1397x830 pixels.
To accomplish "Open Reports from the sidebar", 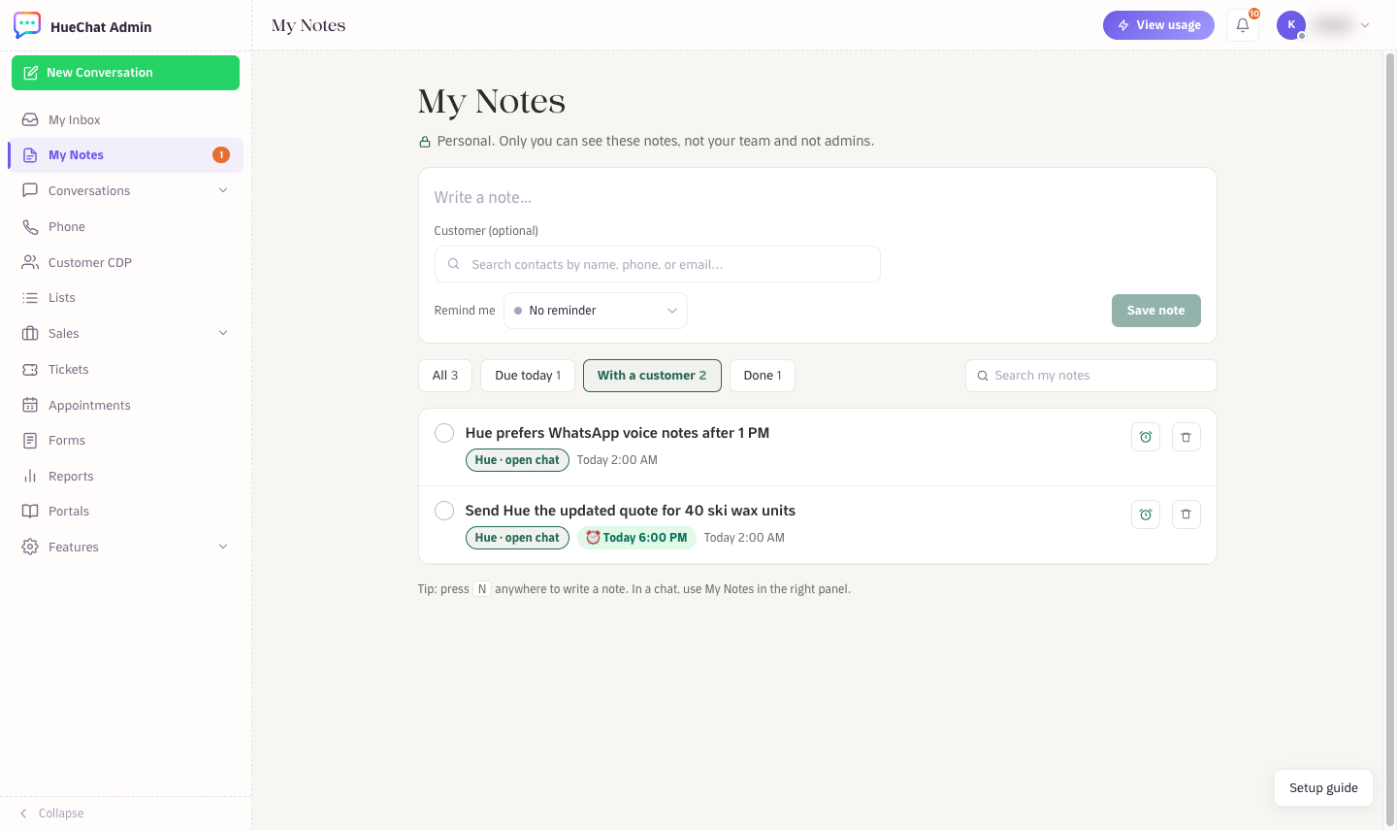I will [125, 476].
